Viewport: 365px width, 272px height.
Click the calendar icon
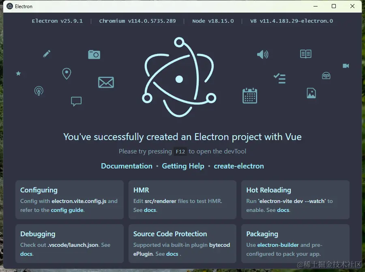(x=250, y=95)
